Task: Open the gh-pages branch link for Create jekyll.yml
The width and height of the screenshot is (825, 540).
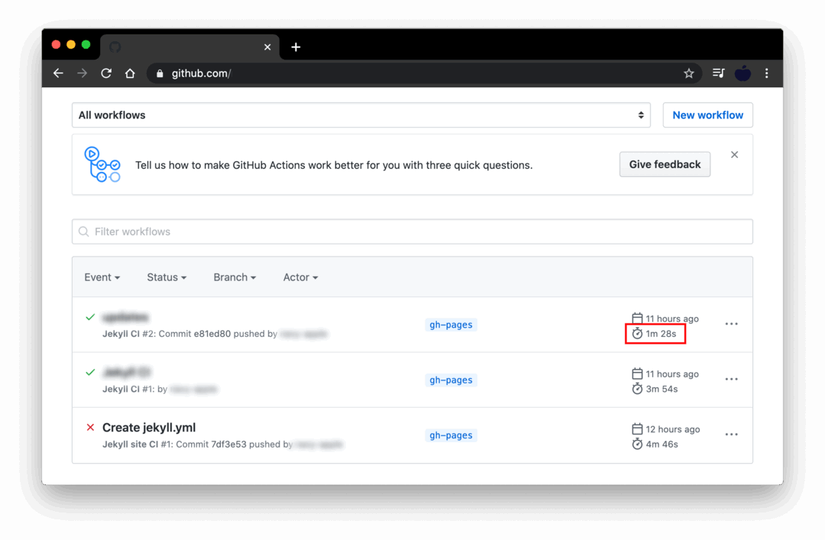Action: [451, 435]
